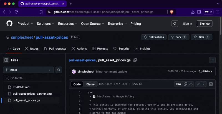
Task: Click Sign in
Action: coord(188,24)
